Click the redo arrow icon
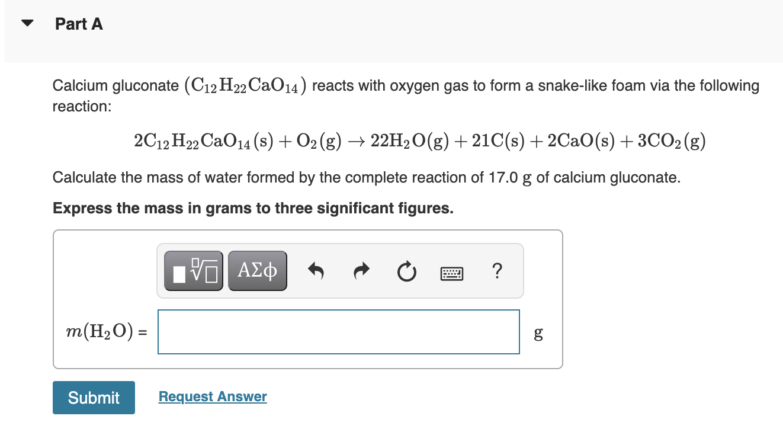This screenshot has height=435, width=783. 361,270
